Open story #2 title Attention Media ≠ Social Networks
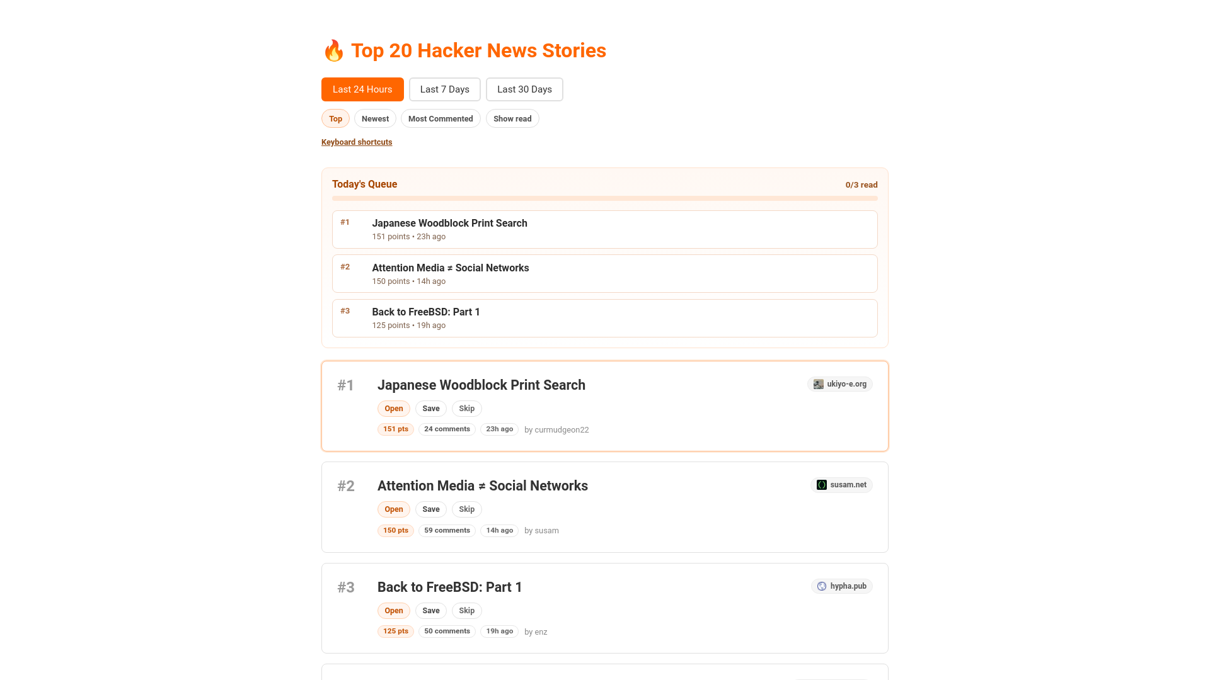The image size is (1210, 680). coord(483,485)
